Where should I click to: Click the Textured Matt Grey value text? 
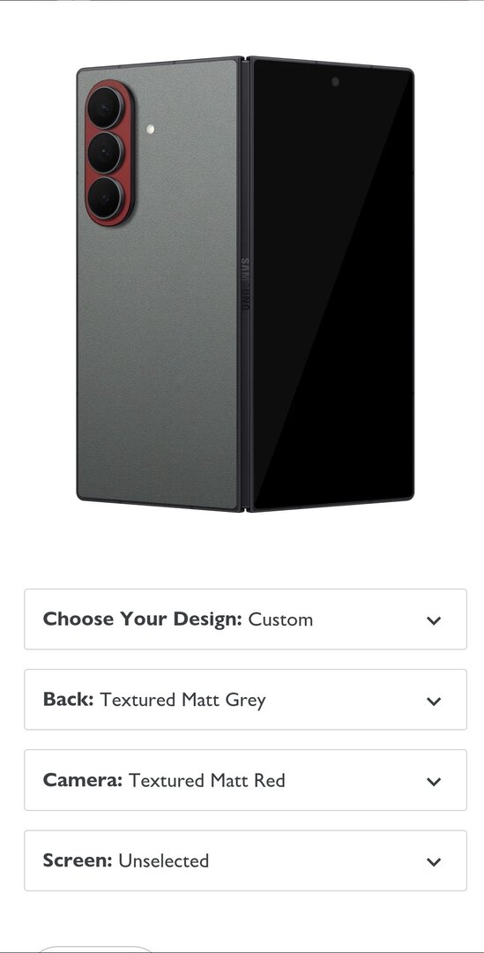[182, 700]
